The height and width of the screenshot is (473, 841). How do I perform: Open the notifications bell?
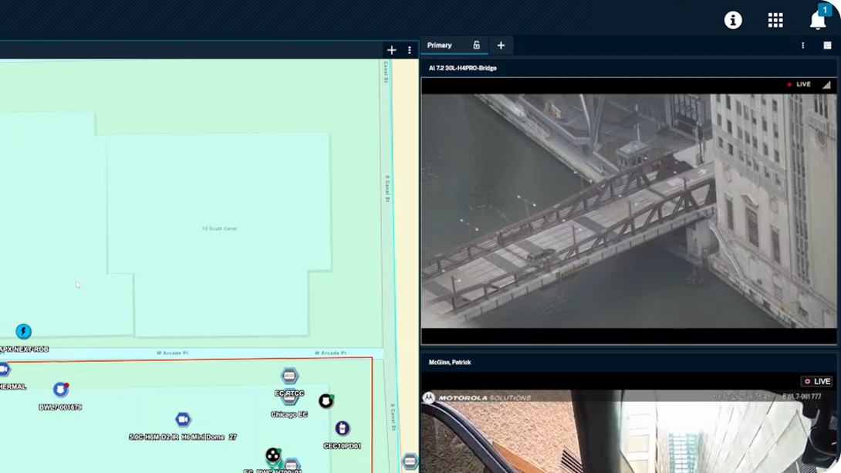[818, 20]
